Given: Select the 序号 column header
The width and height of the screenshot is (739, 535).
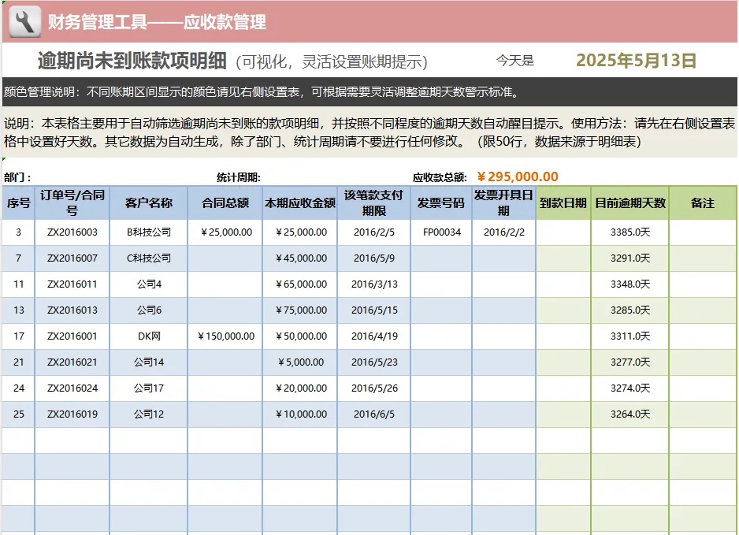Looking at the screenshot, I should click(18, 203).
